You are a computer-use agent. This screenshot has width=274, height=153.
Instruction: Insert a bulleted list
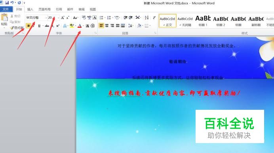[101, 17]
